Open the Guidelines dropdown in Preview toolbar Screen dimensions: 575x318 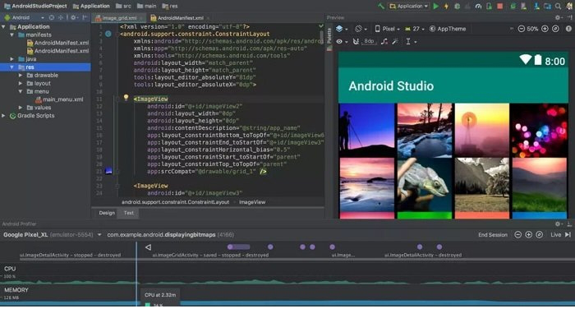click(411, 41)
